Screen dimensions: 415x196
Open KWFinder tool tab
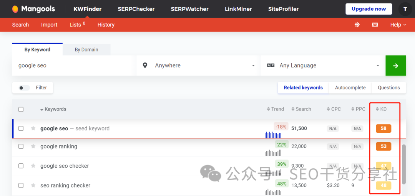(x=87, y=9)
